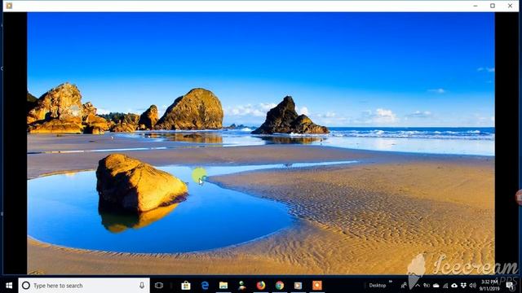Click the microphone icon in search box
The width and height of the screenshot is (522, 293).
pyautogui.click(x=142, y=286)
